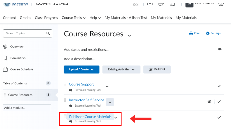Open the message alerts envelope icon
231x132 pixels.
click(x=150, y=4)
